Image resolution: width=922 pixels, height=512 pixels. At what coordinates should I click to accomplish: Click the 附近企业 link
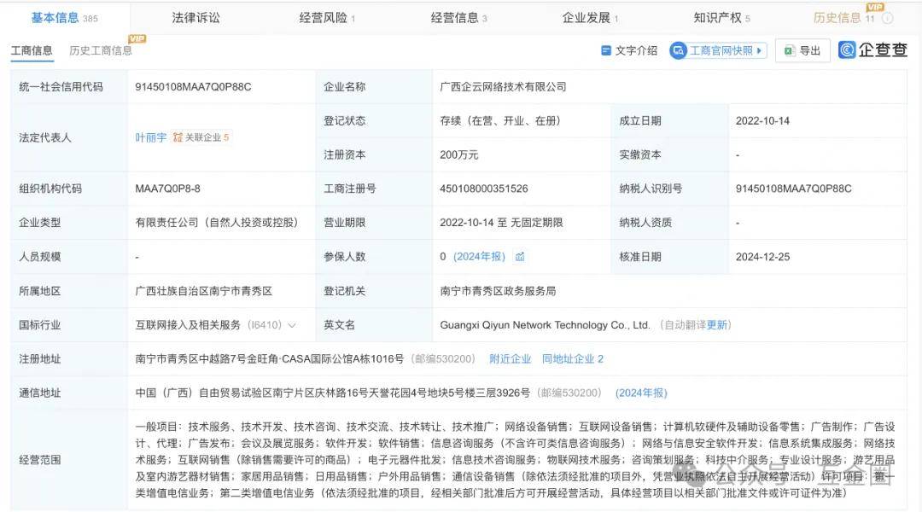(510, 359)
